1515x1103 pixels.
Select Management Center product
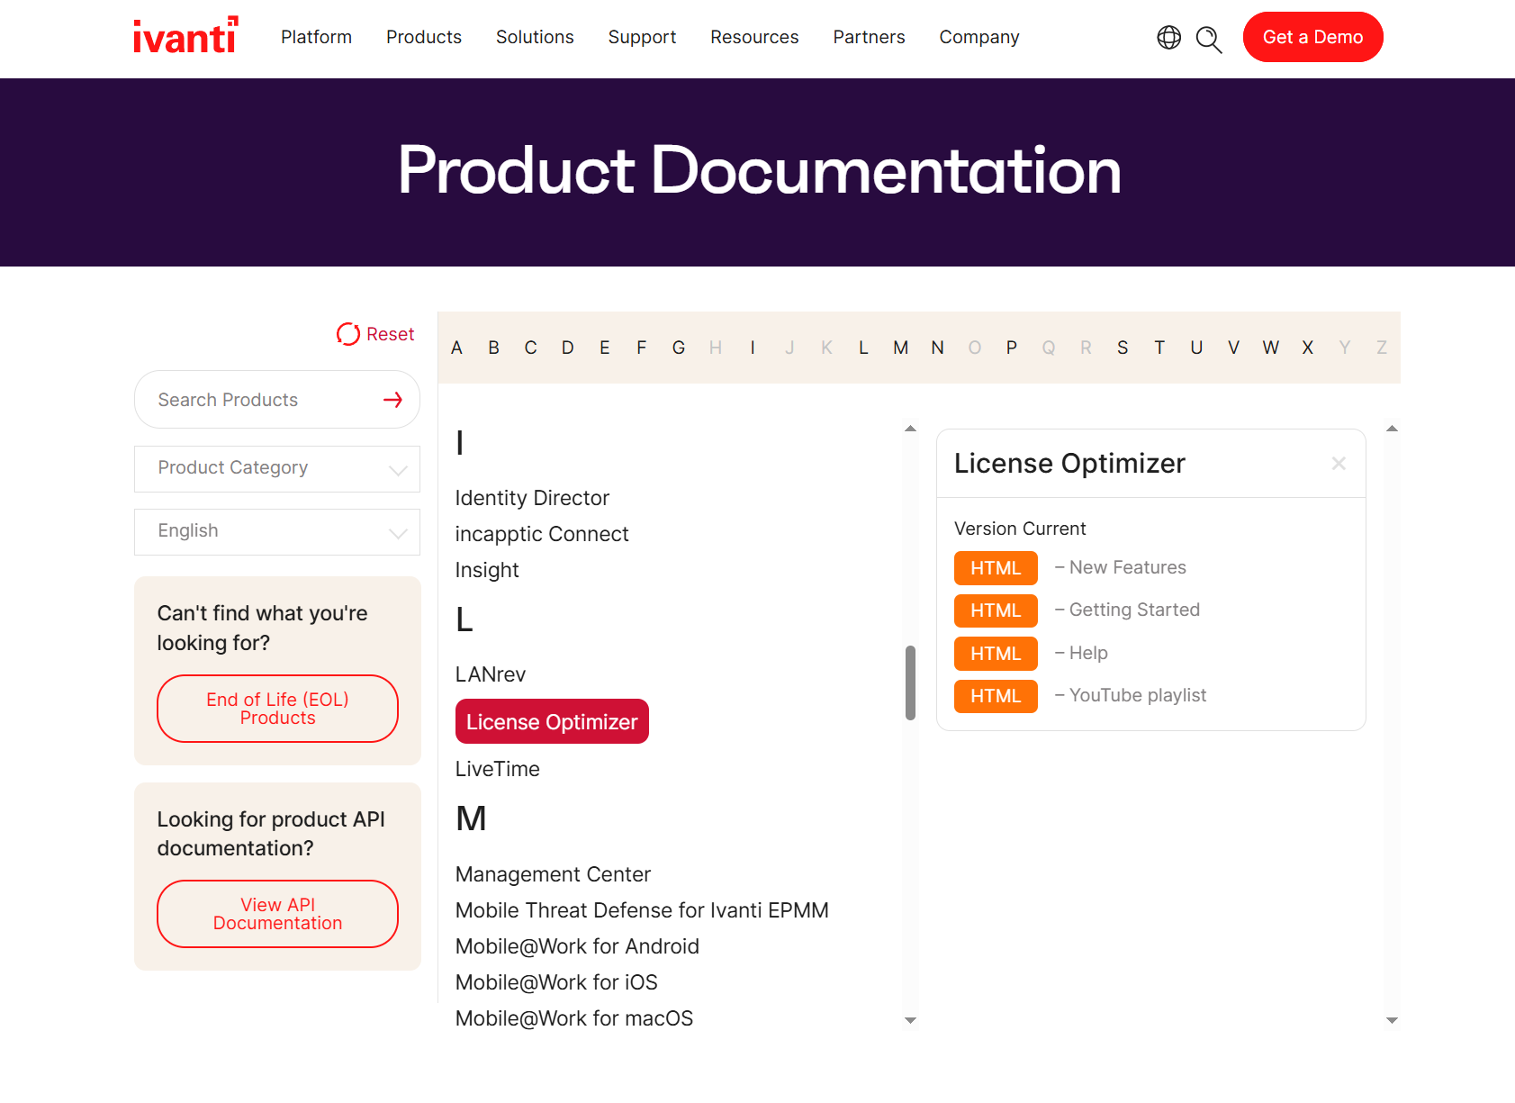[x=553, y=874]
